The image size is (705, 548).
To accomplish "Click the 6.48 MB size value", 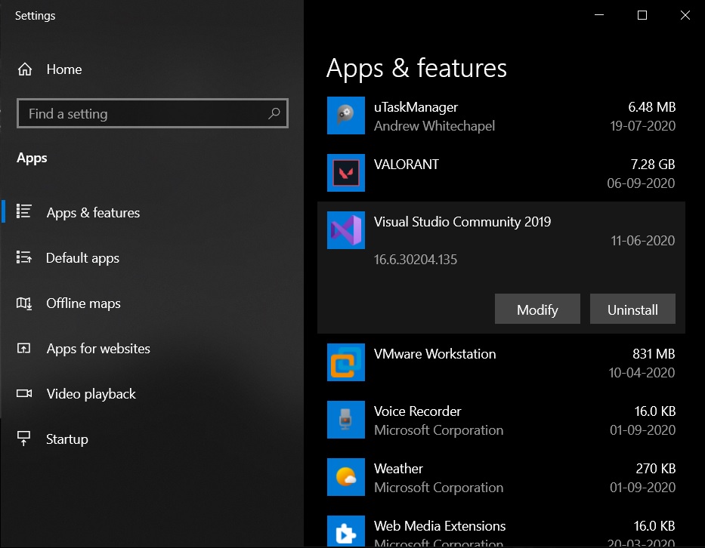I will 651,107.
